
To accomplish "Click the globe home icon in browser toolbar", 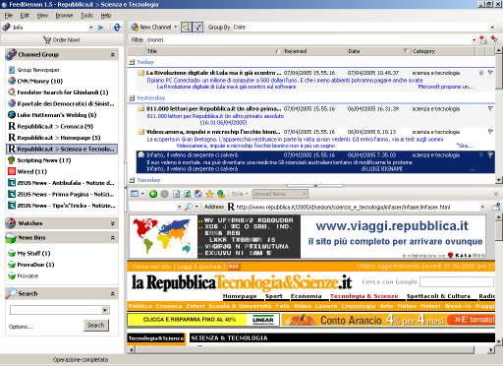I will 198,194.
